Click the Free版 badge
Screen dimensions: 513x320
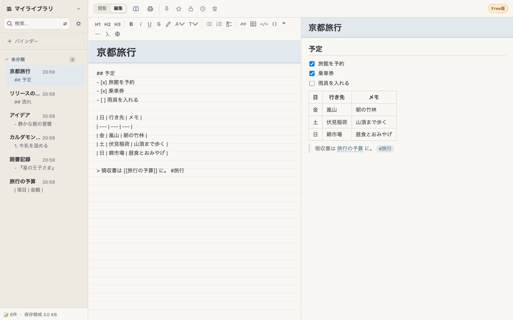[498, 9]
